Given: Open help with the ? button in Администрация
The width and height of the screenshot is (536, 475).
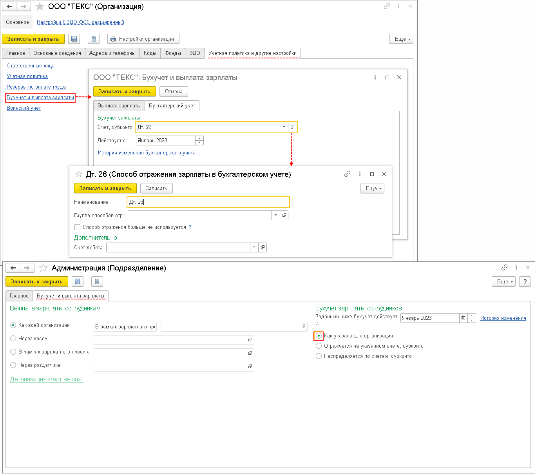Looking at the screenshot, I should click(x=525, y=281).
